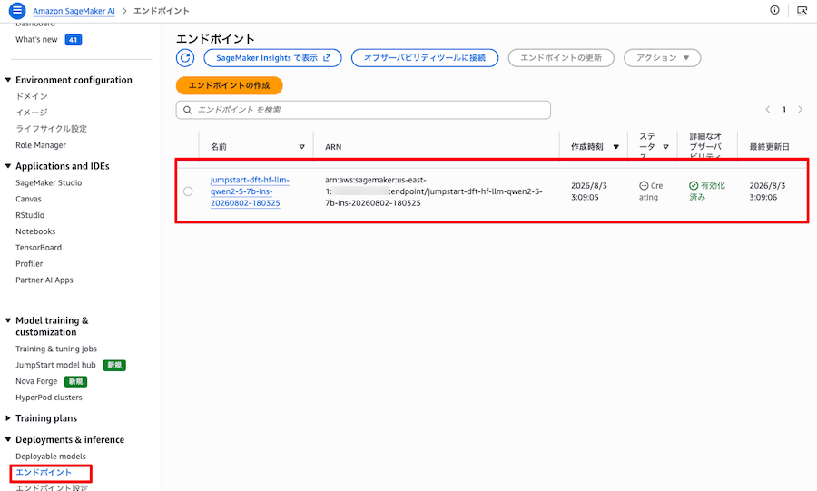Click オブザーバビリティツールに接続 button

(425, 58)
